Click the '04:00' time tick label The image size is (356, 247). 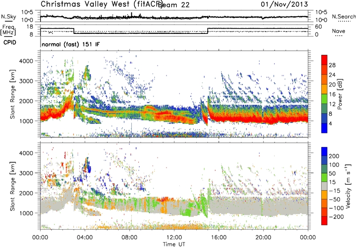(x=85, y=238)
